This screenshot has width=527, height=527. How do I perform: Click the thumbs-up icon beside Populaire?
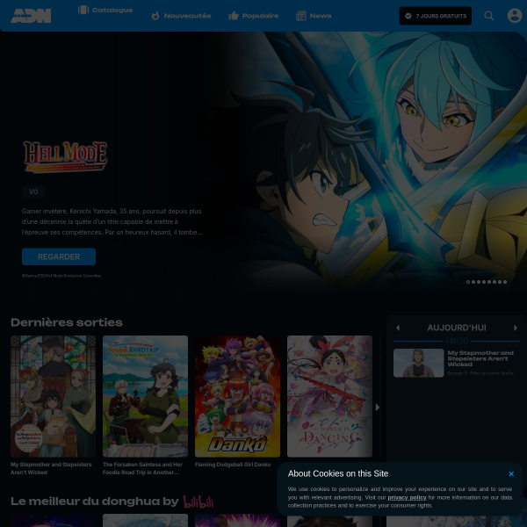pos(234,16)
